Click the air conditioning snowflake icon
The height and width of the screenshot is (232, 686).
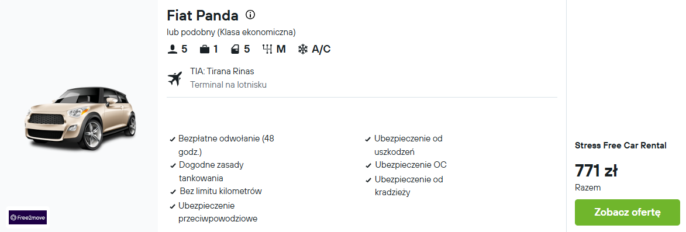point(303,49)
